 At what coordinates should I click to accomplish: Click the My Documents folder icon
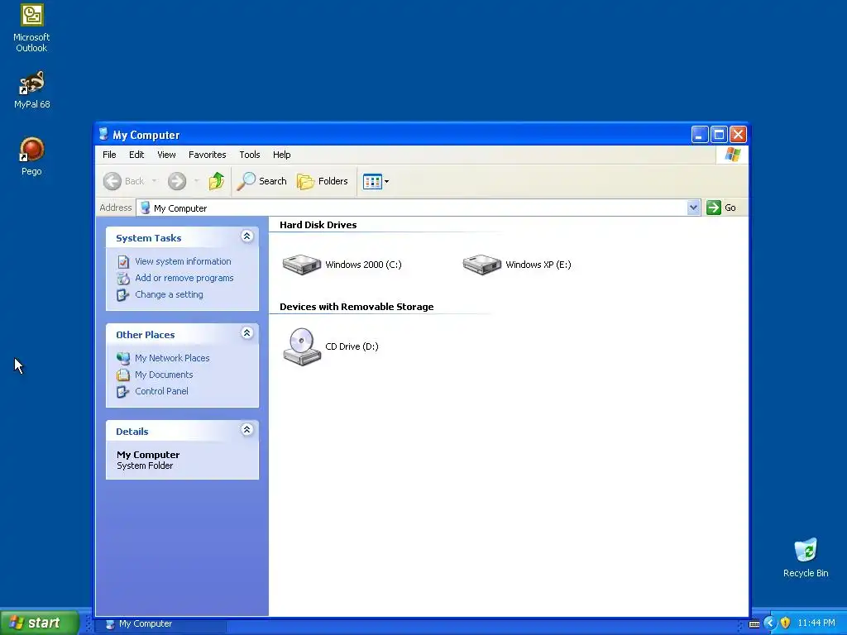tap(123, 375)
